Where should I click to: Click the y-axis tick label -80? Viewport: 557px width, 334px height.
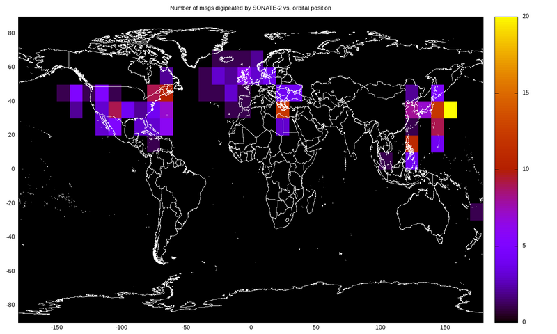[10, 305]
